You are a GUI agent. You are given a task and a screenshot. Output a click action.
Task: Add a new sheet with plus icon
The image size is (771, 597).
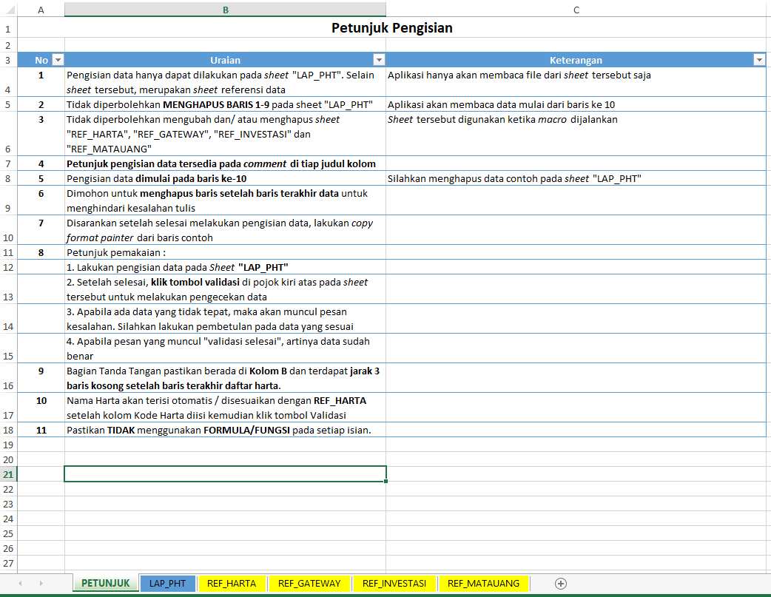point(561,584)
